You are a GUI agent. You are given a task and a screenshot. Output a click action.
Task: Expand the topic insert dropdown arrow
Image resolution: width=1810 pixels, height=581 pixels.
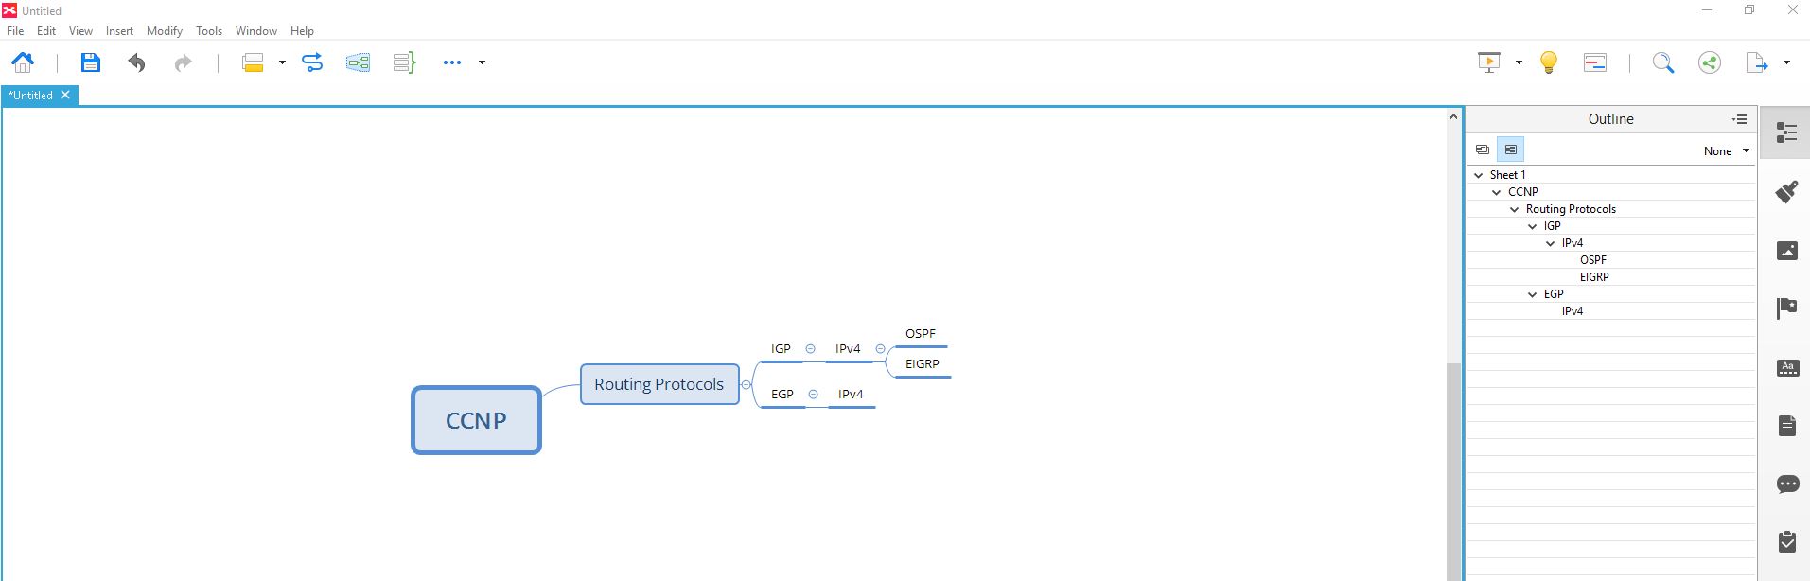pos(282,62)
